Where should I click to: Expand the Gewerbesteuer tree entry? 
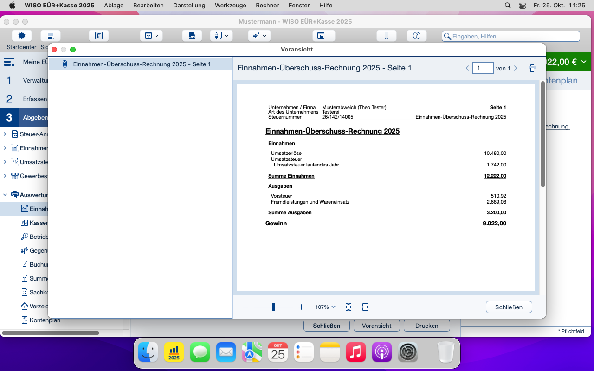(5, 176)
